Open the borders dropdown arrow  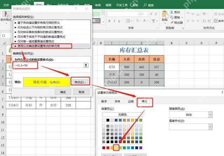pyautogui.click(x=132, y=21)
